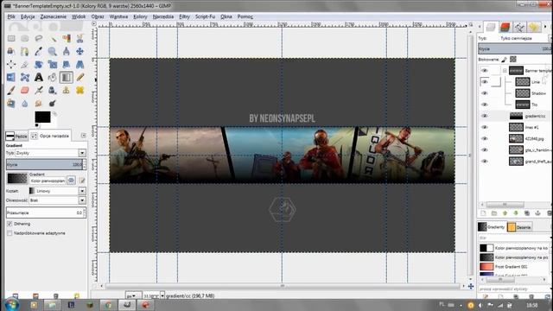The height and width of the screenshot is (311, 553).
Task: Select the Eraser tool
Action: [x=25, y=90]
